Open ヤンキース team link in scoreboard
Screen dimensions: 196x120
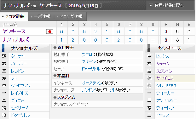(14, 31)
